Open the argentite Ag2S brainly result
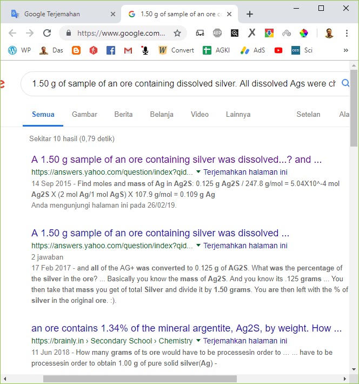 pyautogui.click(x=187, y=328)
